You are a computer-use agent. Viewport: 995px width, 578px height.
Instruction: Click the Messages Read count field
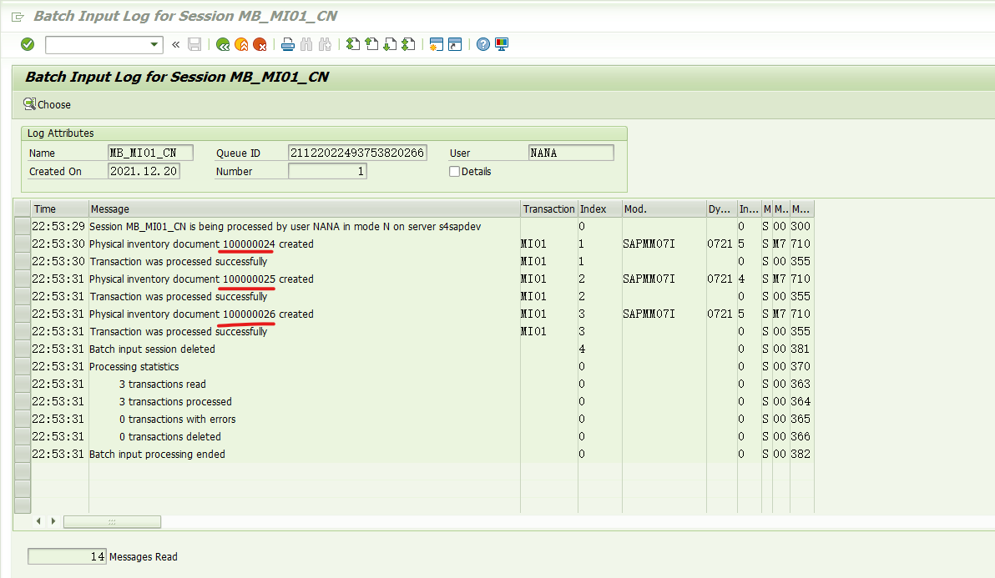(x=68, y=556)
